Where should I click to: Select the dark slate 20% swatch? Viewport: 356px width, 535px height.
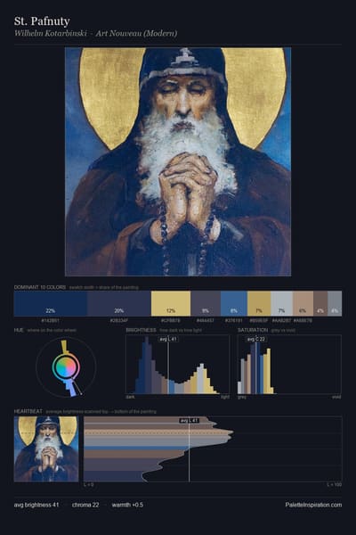click(x=118, y=303)
